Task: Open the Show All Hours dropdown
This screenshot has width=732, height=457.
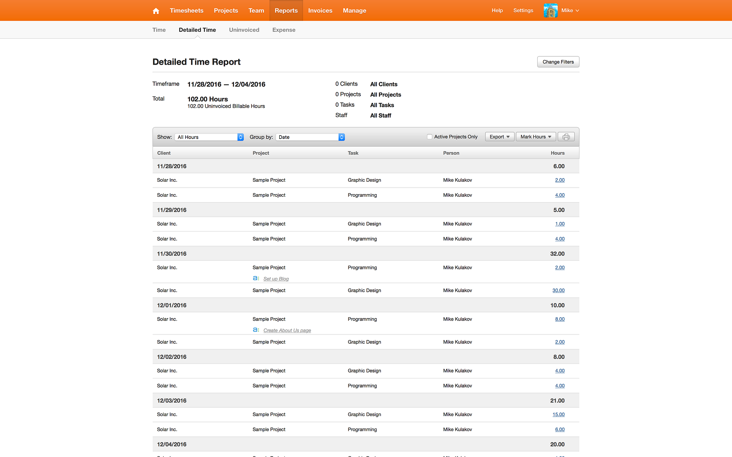Action: [x=209, y=137]
